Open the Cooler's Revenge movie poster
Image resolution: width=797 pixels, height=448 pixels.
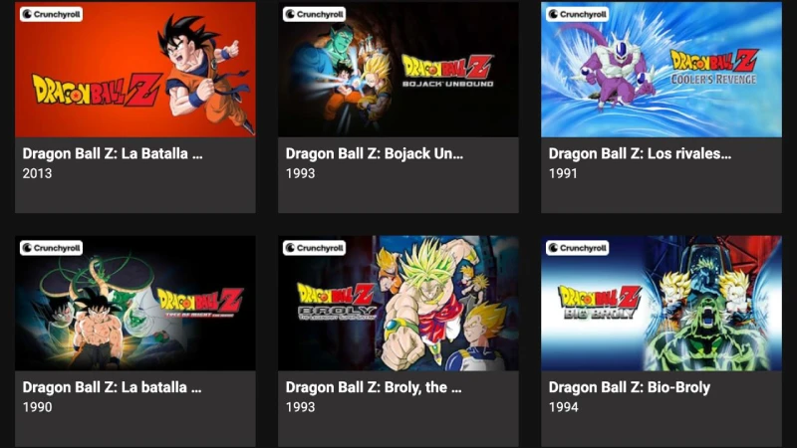click(662, 70)
